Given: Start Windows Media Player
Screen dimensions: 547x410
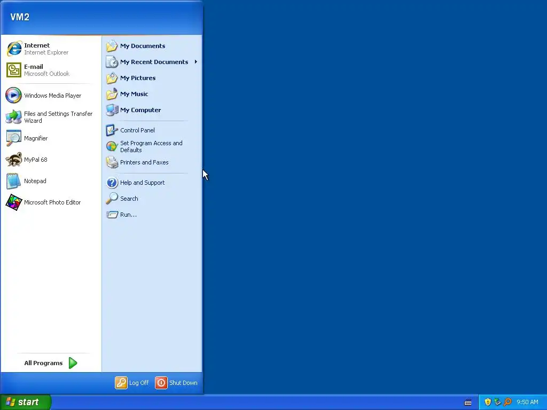Looking at the screenshot, I should point(51,96).
